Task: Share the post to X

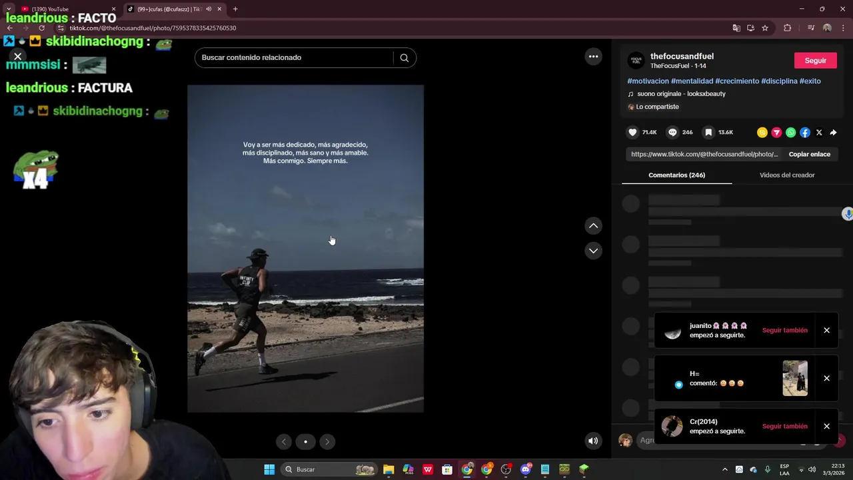Action: click(819, 133)
